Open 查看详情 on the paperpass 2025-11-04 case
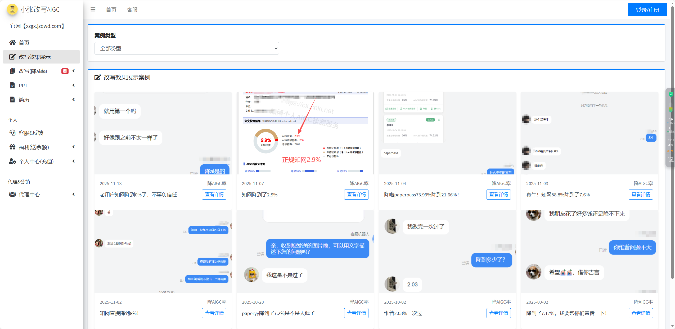The image size is (675, 329). (x=499, y=194)
